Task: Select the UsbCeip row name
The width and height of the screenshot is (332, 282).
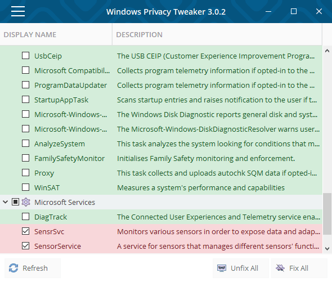Action: (x=48, y=56)
